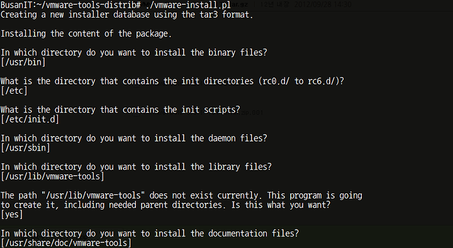The image size is (453, 248).
Task: Click the library files directory question
Action: click(136, 167)
